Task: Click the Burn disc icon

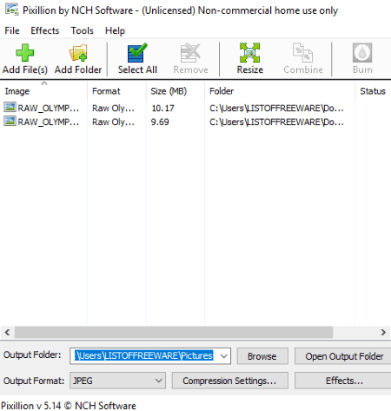Action: pos(362,53)
